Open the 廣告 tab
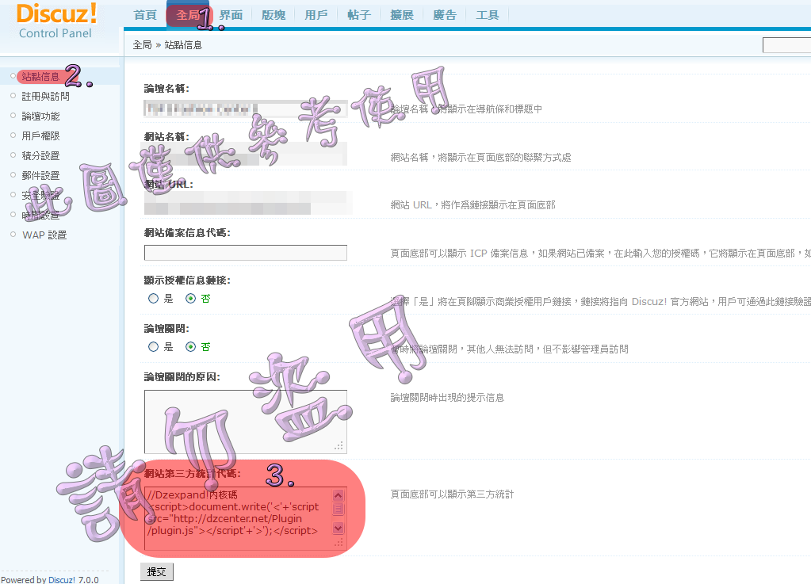The width and height of the screenshot is (811, 584). click(x=445, y=15)
